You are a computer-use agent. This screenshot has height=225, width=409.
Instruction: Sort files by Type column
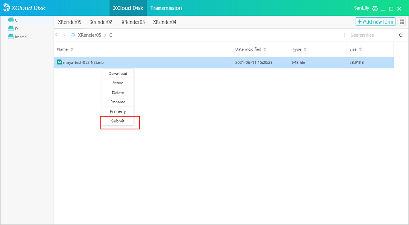(299, 49)
